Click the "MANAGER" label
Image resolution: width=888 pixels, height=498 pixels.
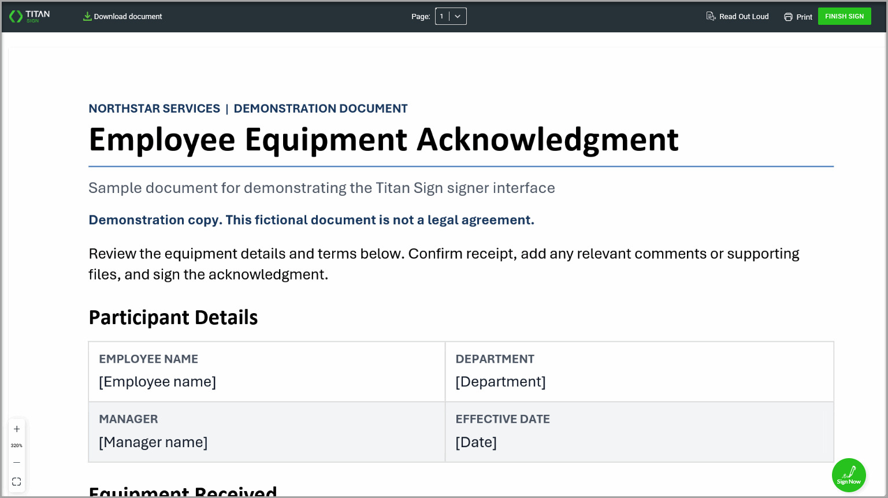coord(128,419)
